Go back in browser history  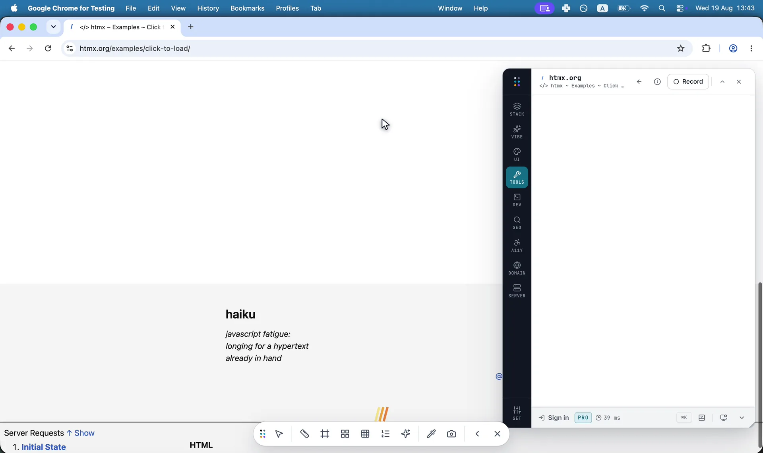pos(12,48)
